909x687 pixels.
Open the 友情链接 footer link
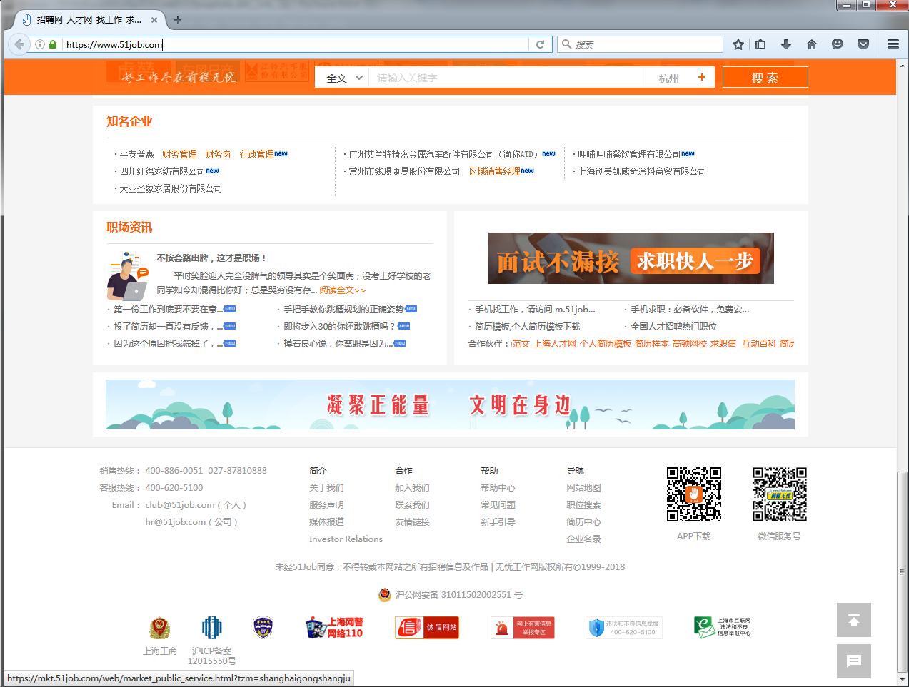pyautogui.click(x=412, y=522)
